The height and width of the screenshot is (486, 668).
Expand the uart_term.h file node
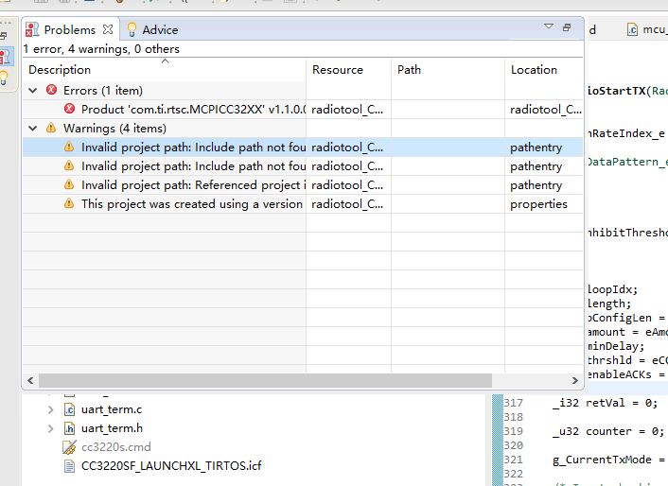(51, 428)
